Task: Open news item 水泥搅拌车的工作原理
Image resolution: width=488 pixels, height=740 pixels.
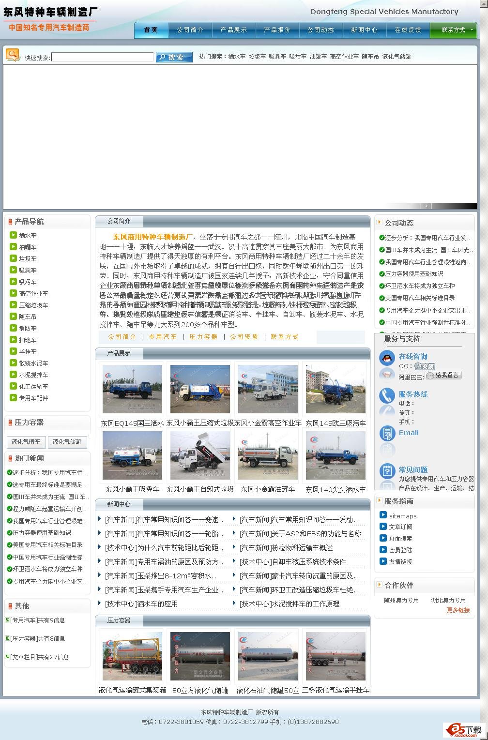Action: tap(290, 604)
